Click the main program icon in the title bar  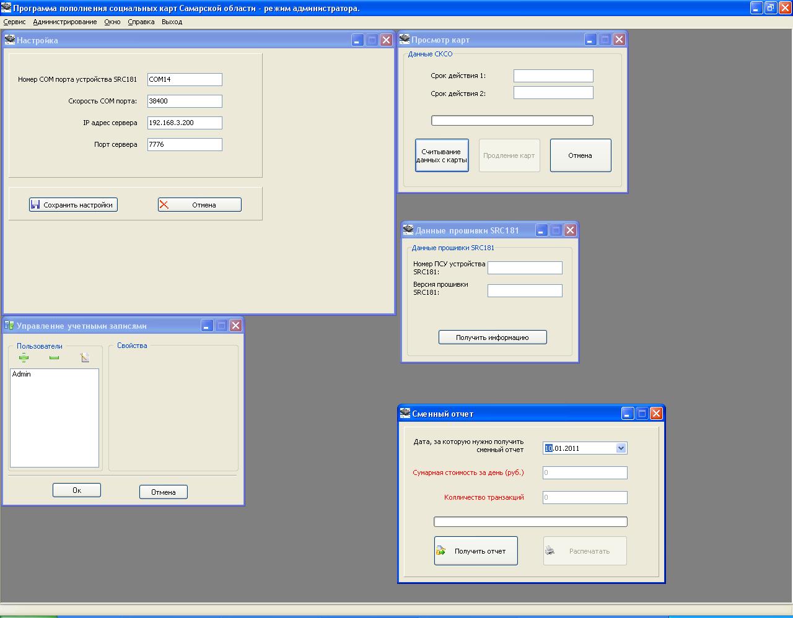[x=6, y=7]
